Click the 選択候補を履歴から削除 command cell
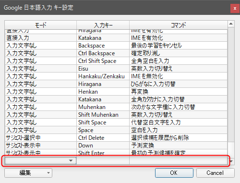The image size is (240, 183). [x=178, y=138]
